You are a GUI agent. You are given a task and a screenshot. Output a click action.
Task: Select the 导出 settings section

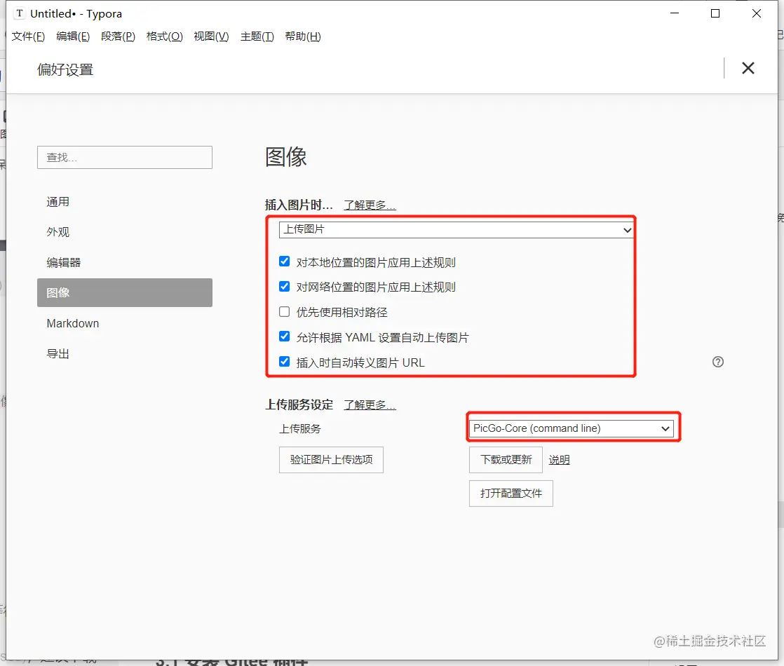[58, 353]
